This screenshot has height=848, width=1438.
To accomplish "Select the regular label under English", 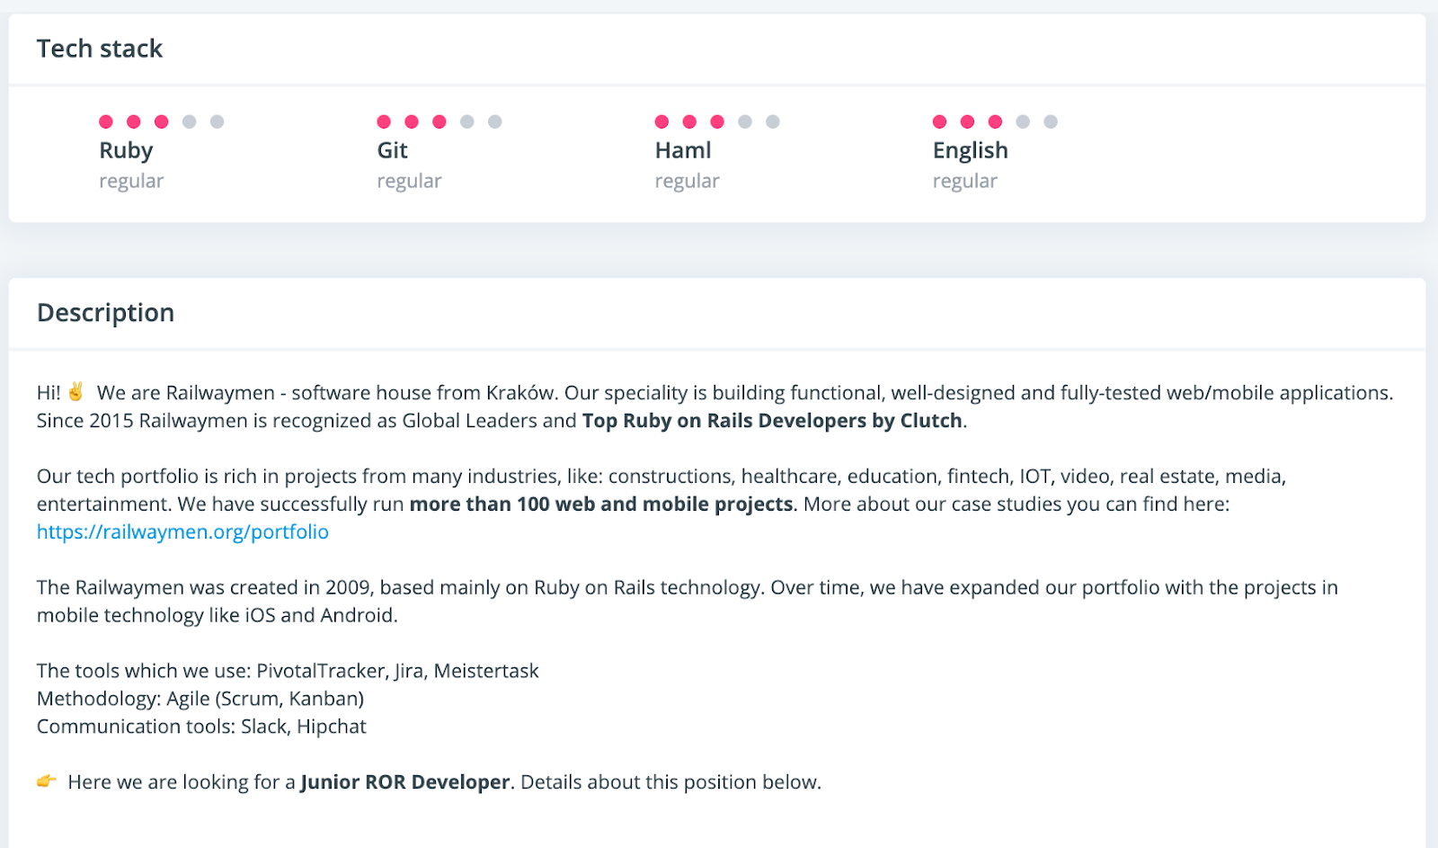I will (x=964, y=180).
